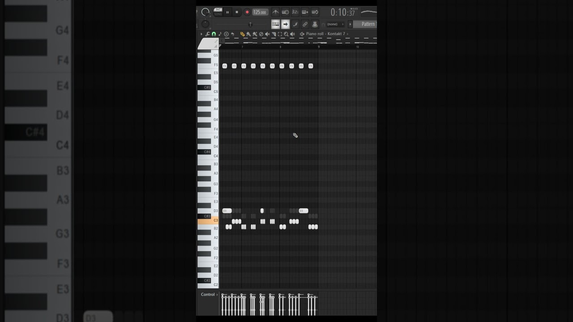
Task: Select the first F5 note in grid
Action: [x=225, y=66]
